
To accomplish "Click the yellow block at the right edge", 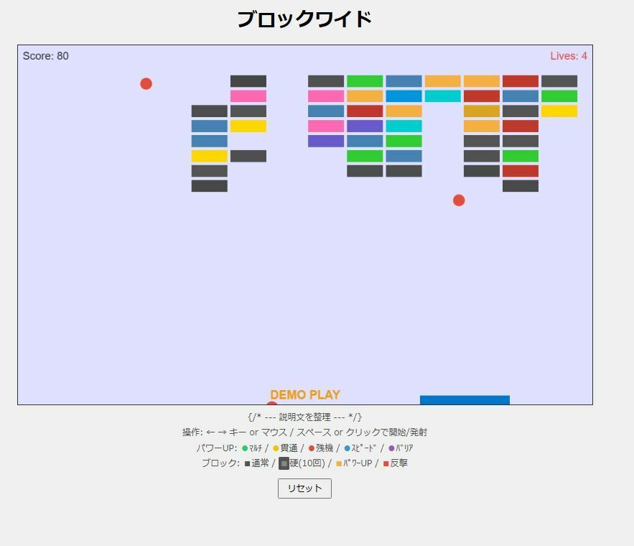I will (x=559, y=111).
